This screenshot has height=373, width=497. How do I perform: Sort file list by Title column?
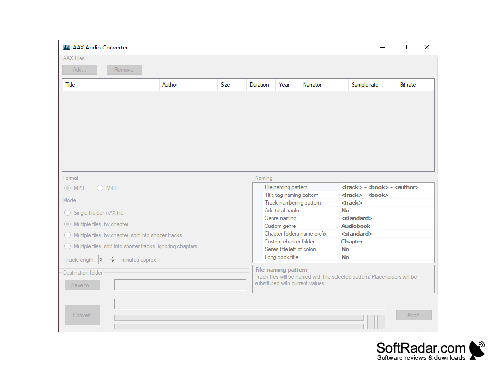point(111,85)
